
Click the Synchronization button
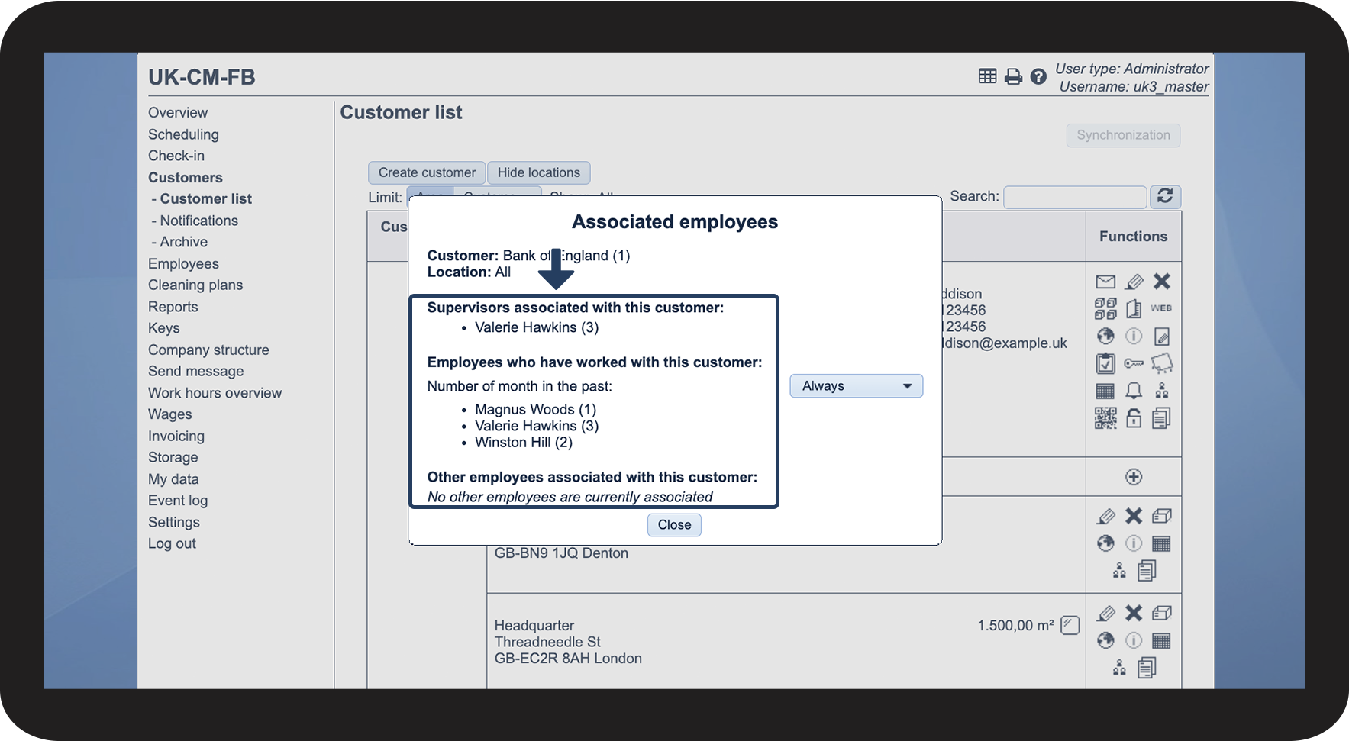pos(1123,135)
